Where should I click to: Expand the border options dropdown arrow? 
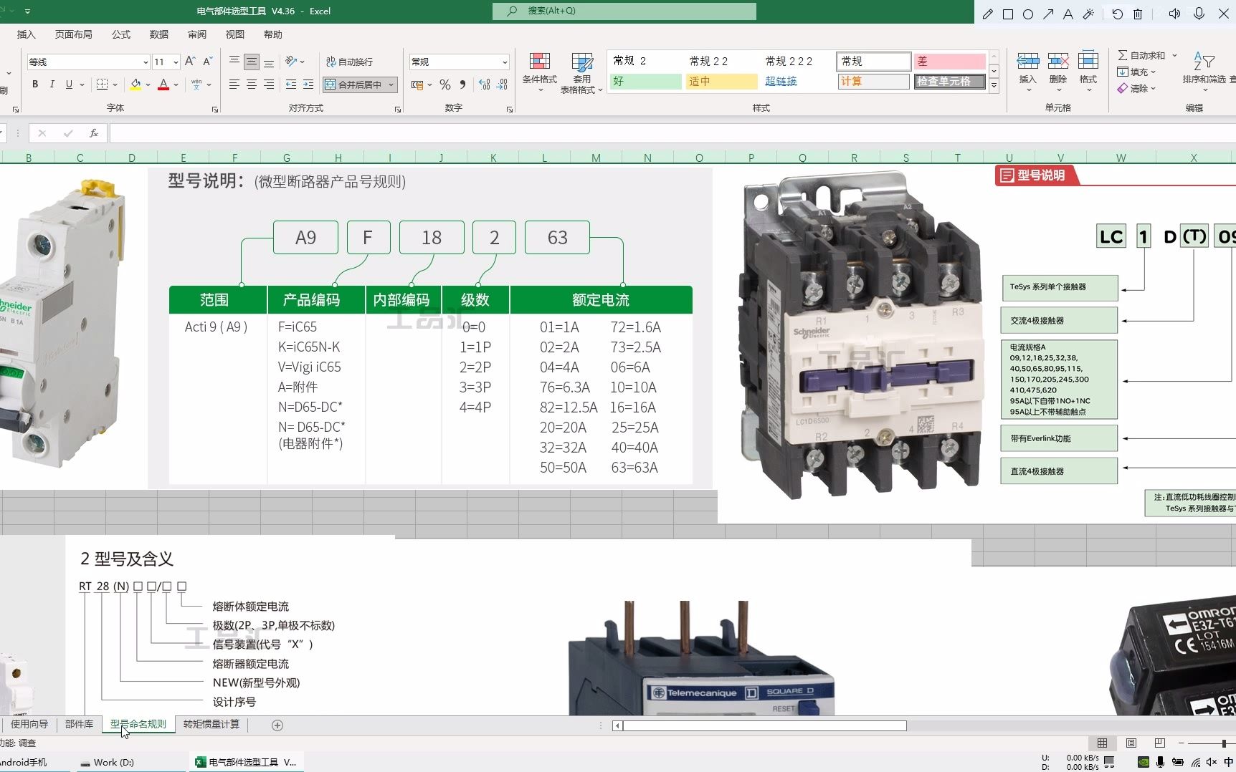pyautogui.click(x=115, y=85)
